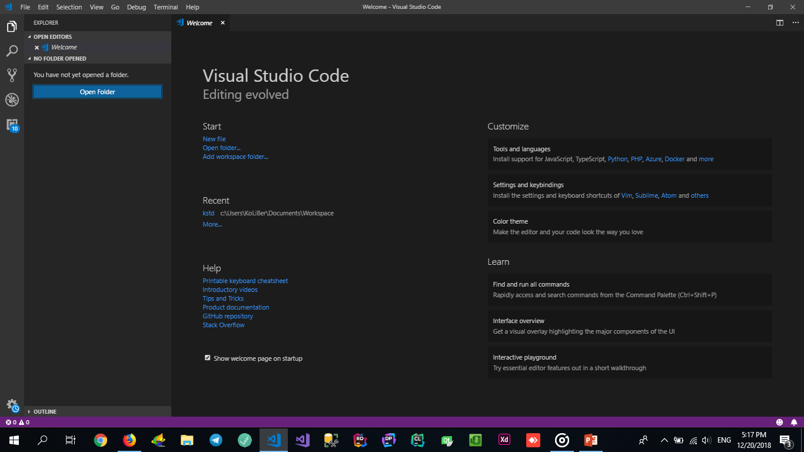
Task: Open Find and run all commands card
Action: point(630,290)
